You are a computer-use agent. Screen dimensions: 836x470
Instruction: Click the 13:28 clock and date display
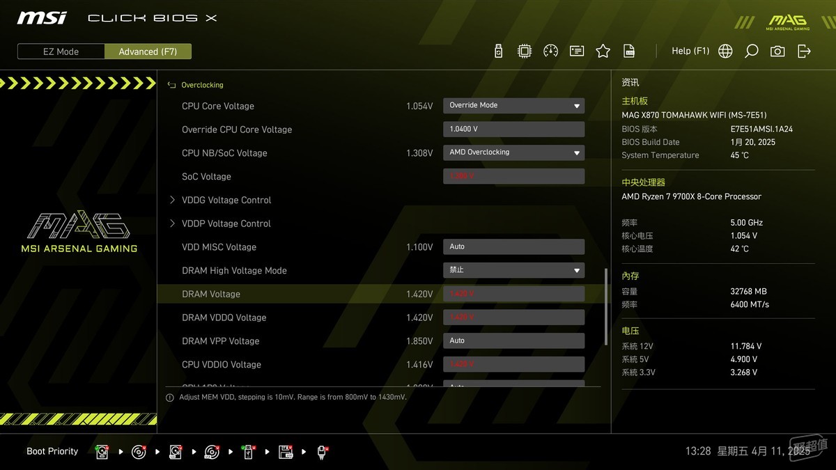(748, 451)
